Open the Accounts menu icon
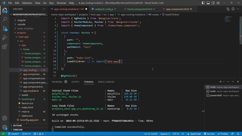 coord(5,118)
